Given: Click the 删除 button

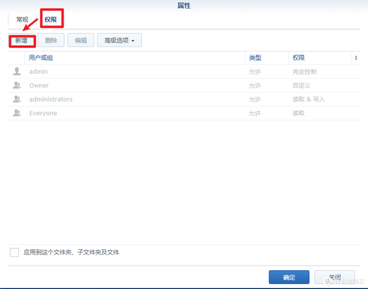Looking at the screenshot, I should [51, 40].
